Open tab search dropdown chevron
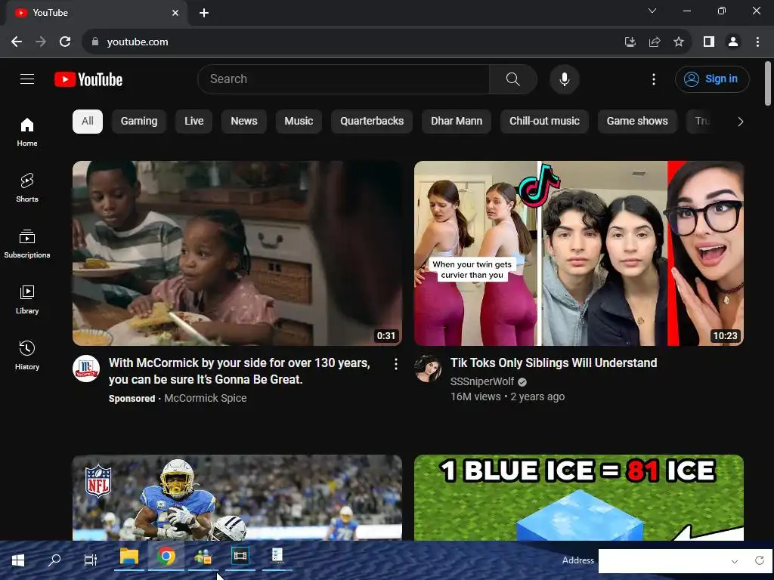The image size is (774, 580). [x=652, y=11]
